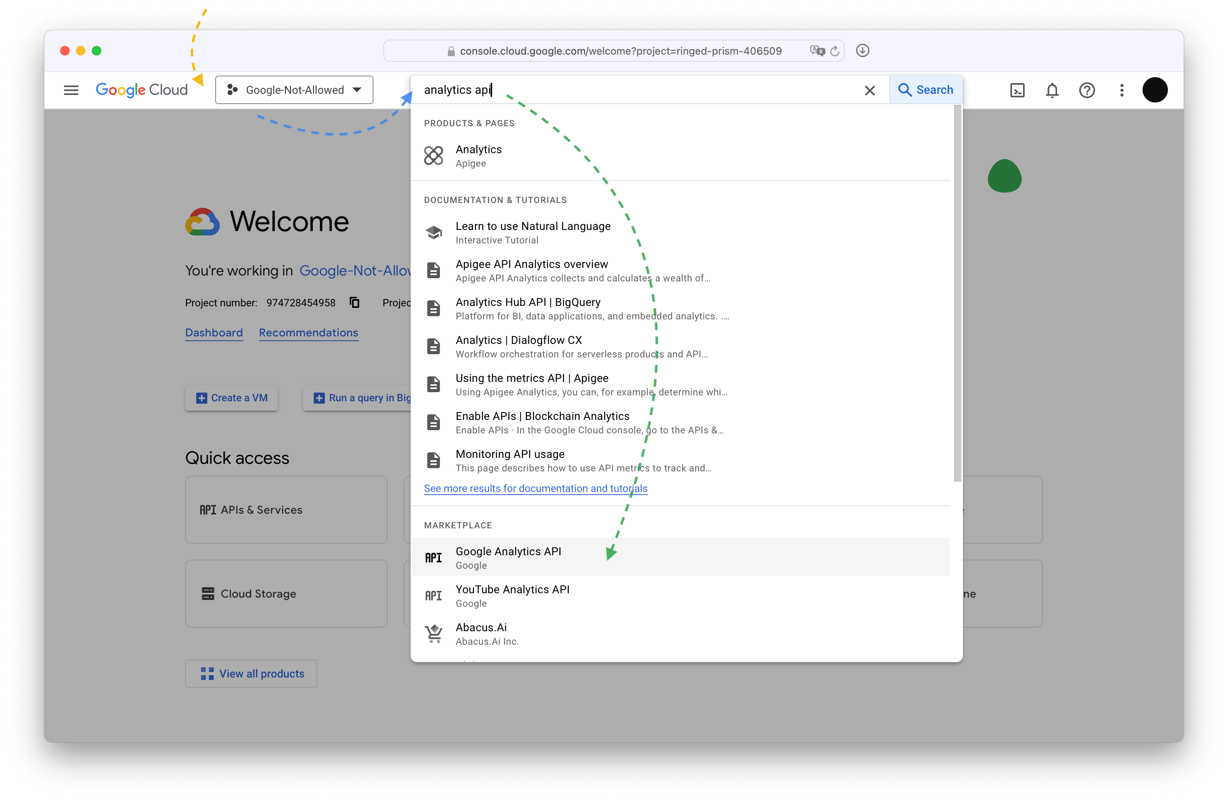The image size is (1228, 801).
Task: Click the browser downloads icon
Action: click(x=862, y=51)
